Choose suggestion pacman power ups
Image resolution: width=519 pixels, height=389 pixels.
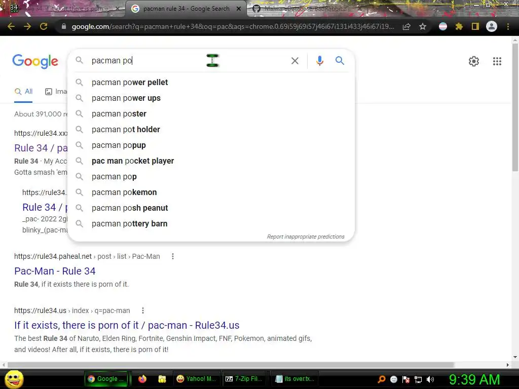[211, 98]
